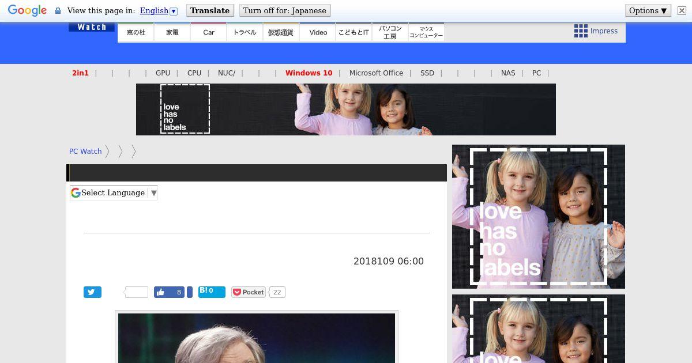Open the 家電 tab
692x363 pixels.
(x=172, y=32)
